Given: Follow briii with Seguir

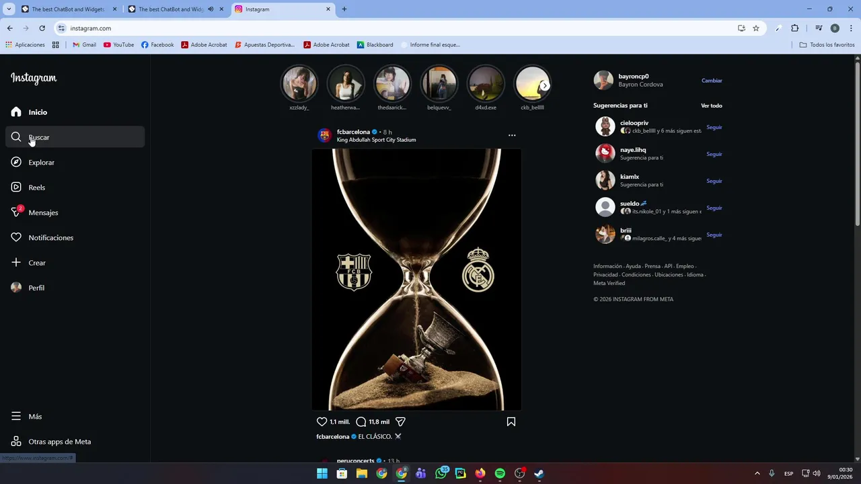Looking at the screenshot, I should (714, 235).
